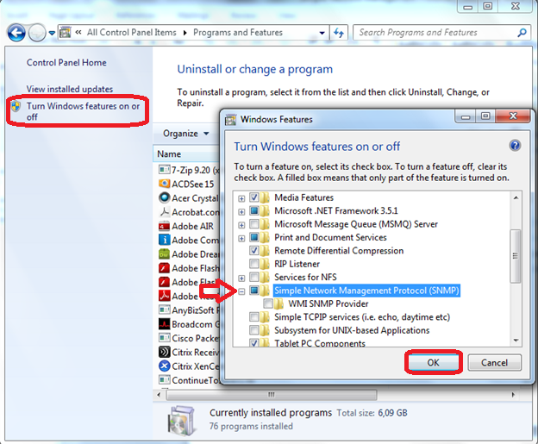Select All Control Panel Items breadcrumb
Image resolution: width=538 pixels, height=444 pixels.
[131, 33]
